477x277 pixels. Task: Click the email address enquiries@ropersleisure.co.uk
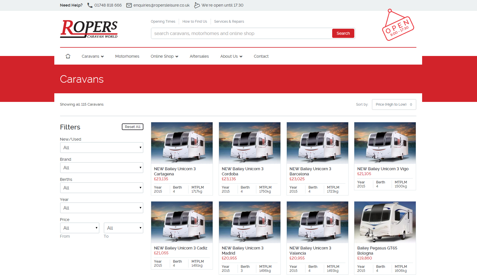pos(161,5)
